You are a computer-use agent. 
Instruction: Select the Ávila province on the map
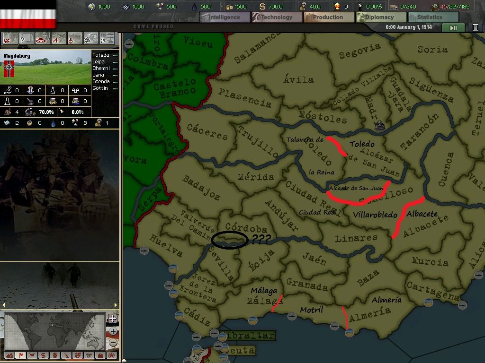point(298,79)
